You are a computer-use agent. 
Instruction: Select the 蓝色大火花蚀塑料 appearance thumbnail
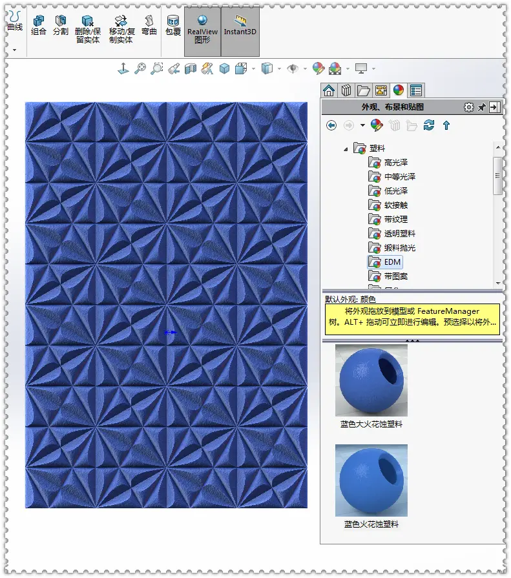click(x=371, y=380)
